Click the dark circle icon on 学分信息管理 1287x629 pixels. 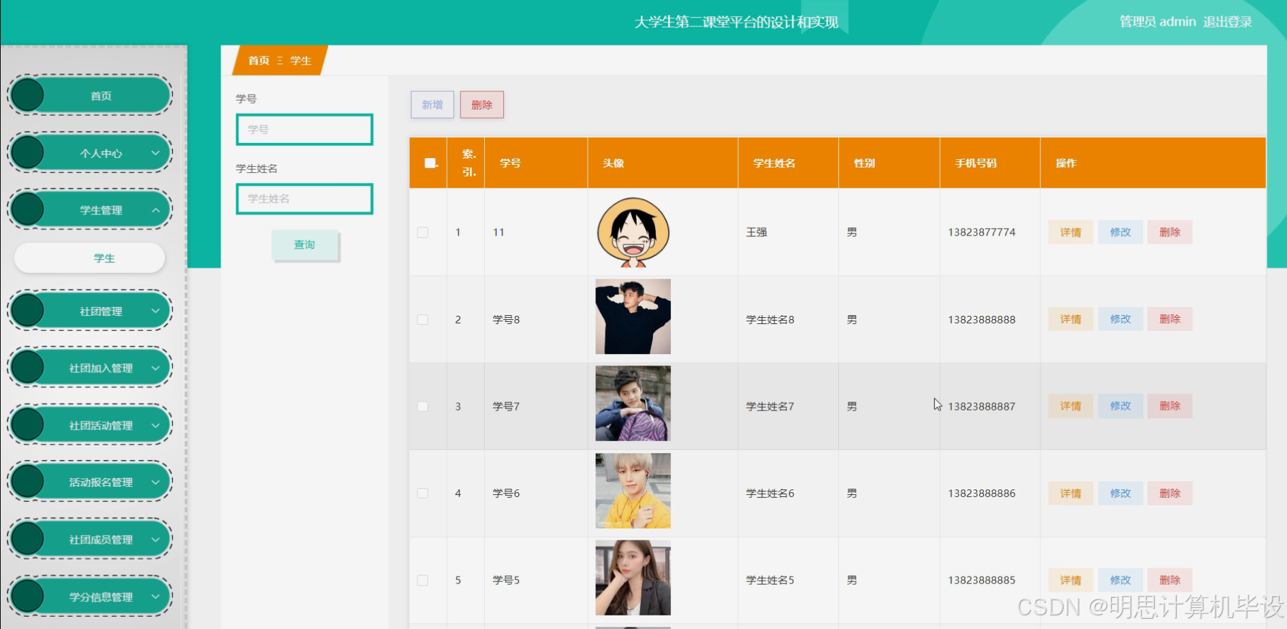click(27, 596)
